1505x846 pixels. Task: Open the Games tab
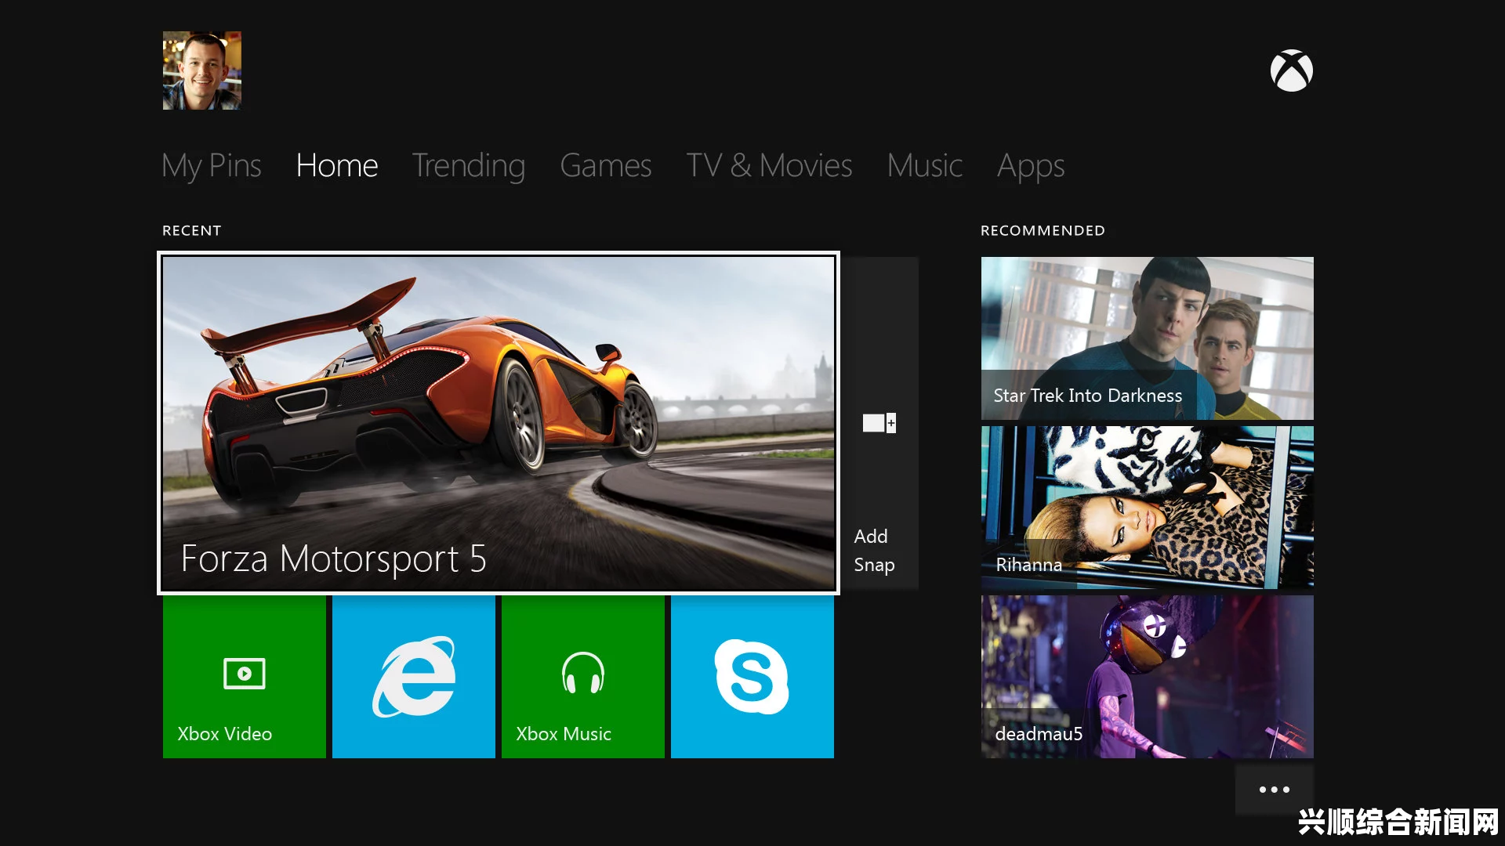[606, 166]
